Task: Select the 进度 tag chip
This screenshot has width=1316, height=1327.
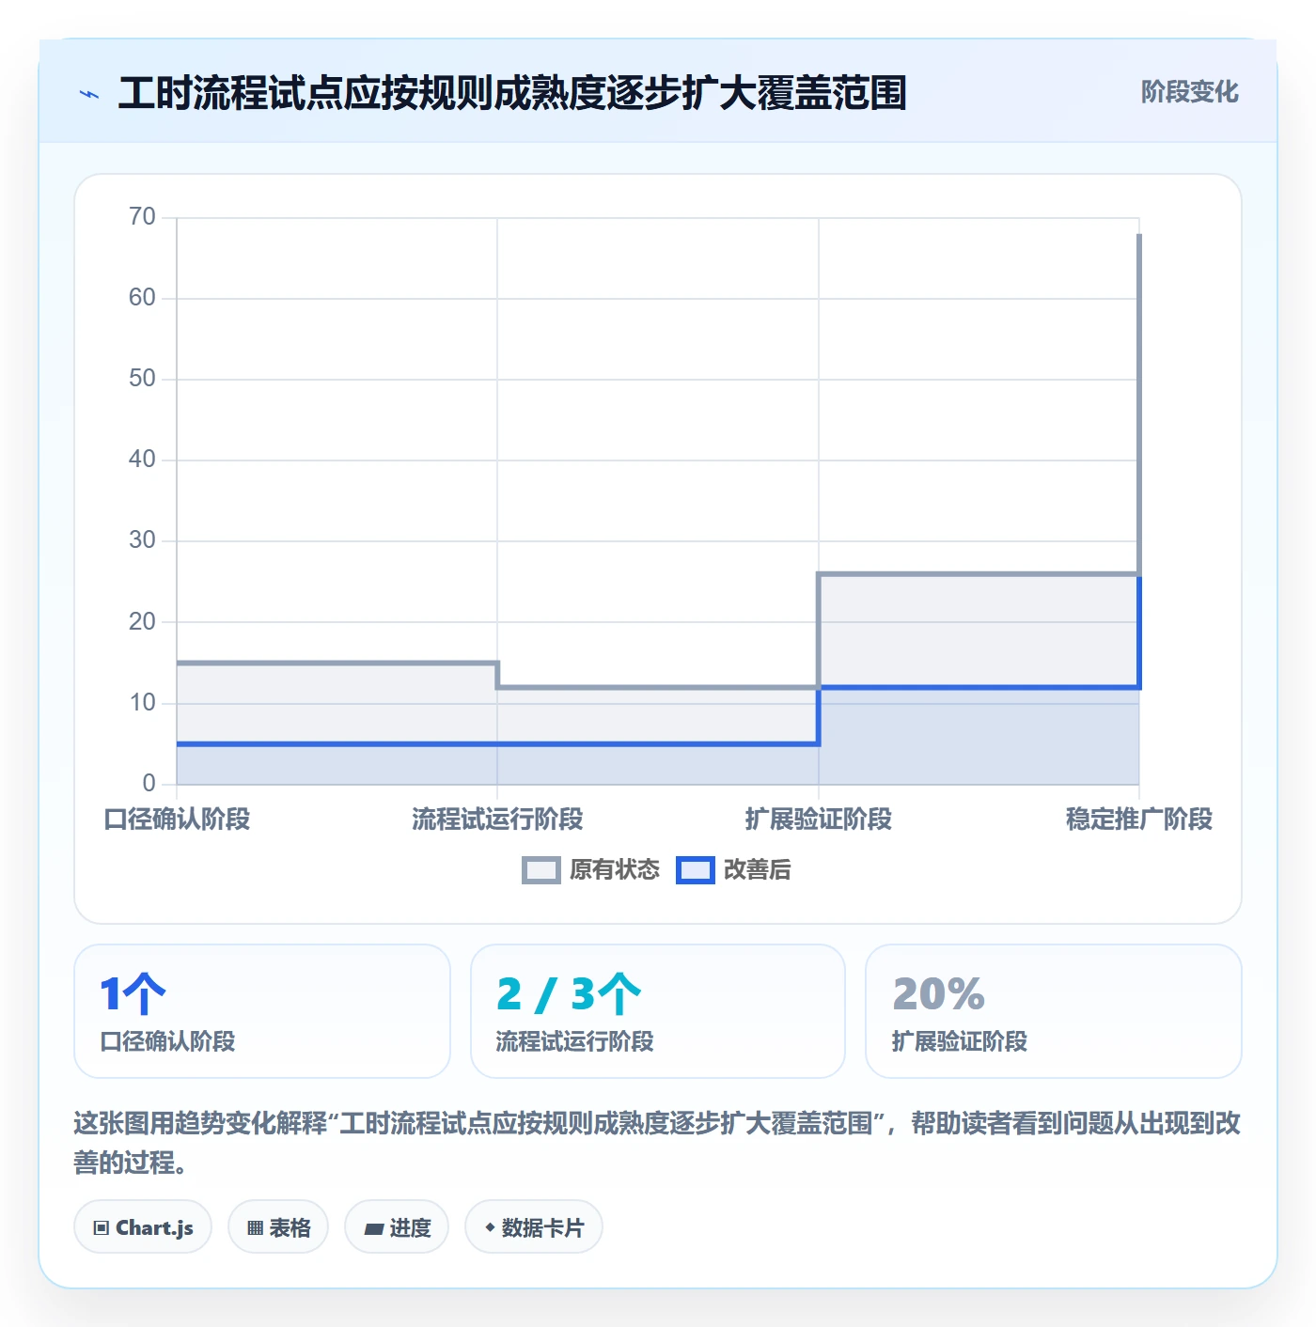Action: point(397,1226)
